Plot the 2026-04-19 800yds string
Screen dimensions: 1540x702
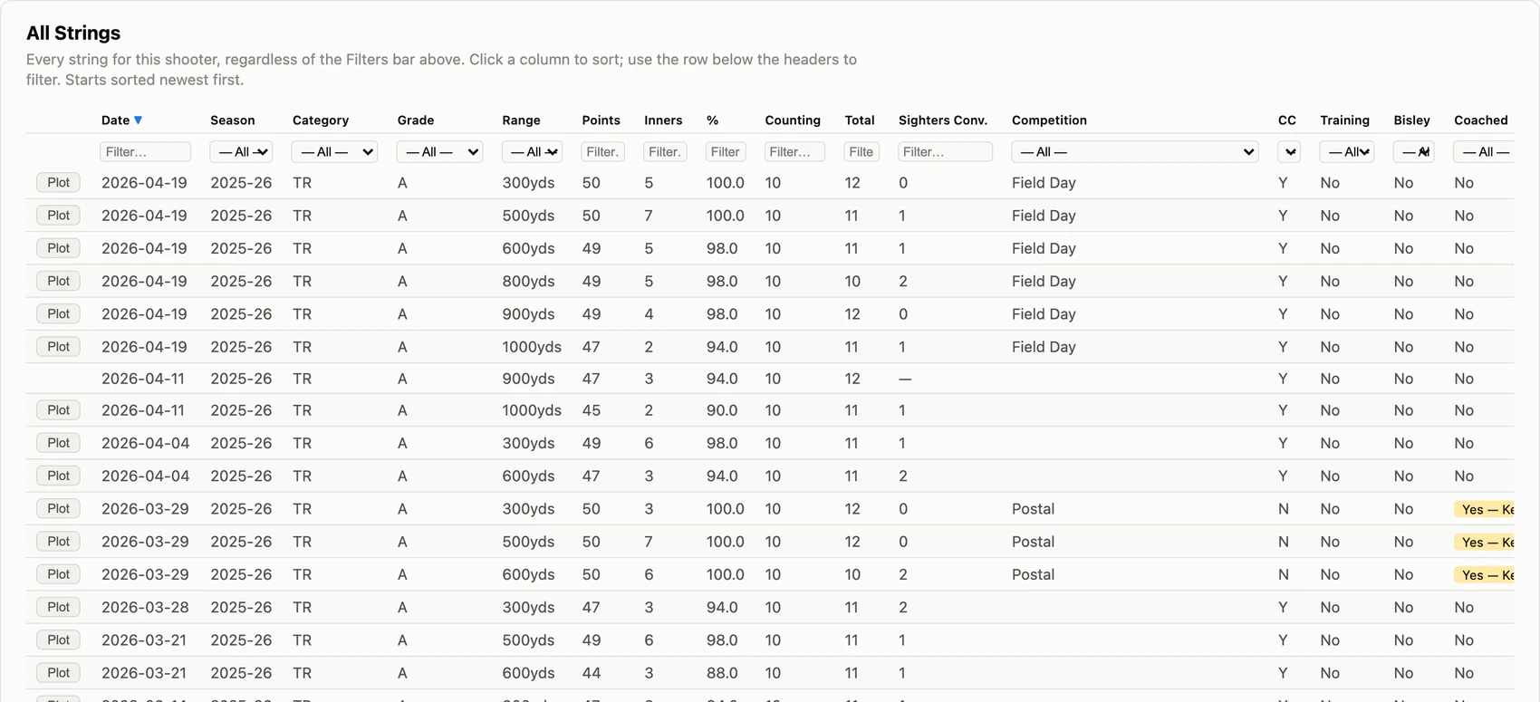click(59, 281)
